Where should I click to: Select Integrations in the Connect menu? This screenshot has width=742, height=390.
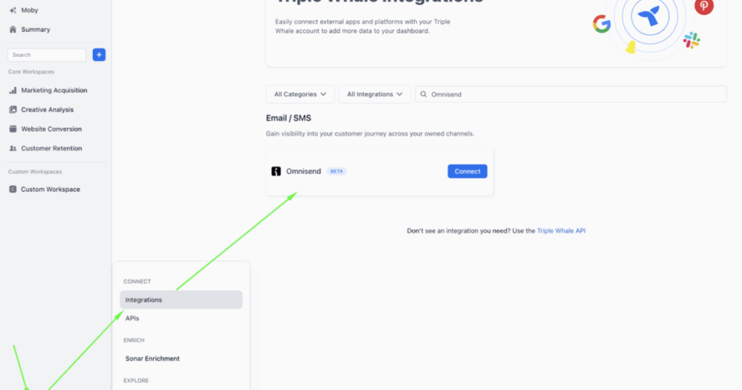(180, 300)
